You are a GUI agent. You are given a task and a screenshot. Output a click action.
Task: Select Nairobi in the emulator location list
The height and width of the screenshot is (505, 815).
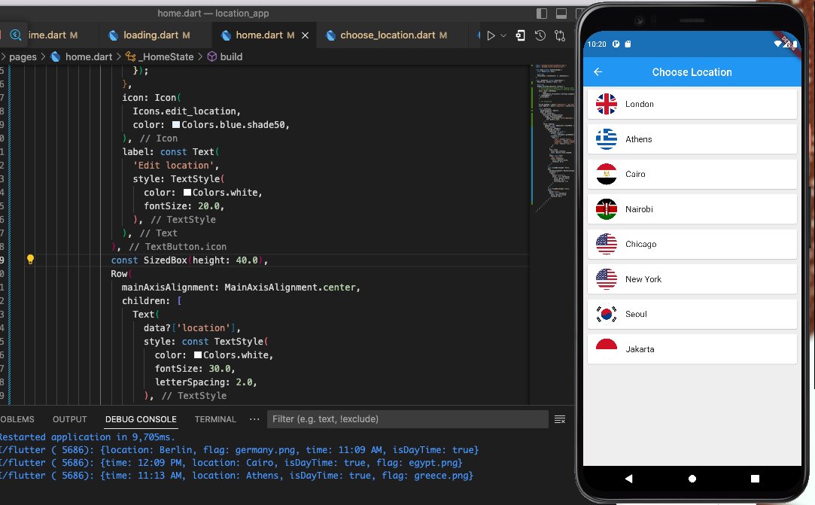point(692,209)
